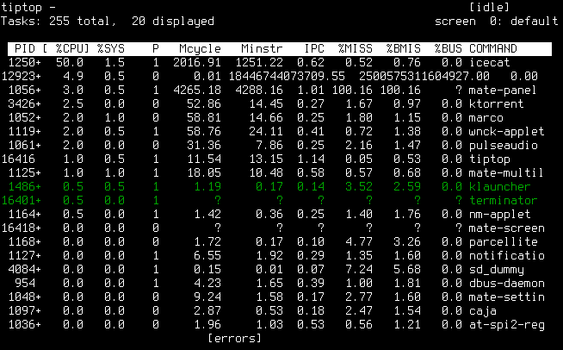Click the tiptop process command
The width and height of the screenshot is (563, 350).
(x=489, y=159)
